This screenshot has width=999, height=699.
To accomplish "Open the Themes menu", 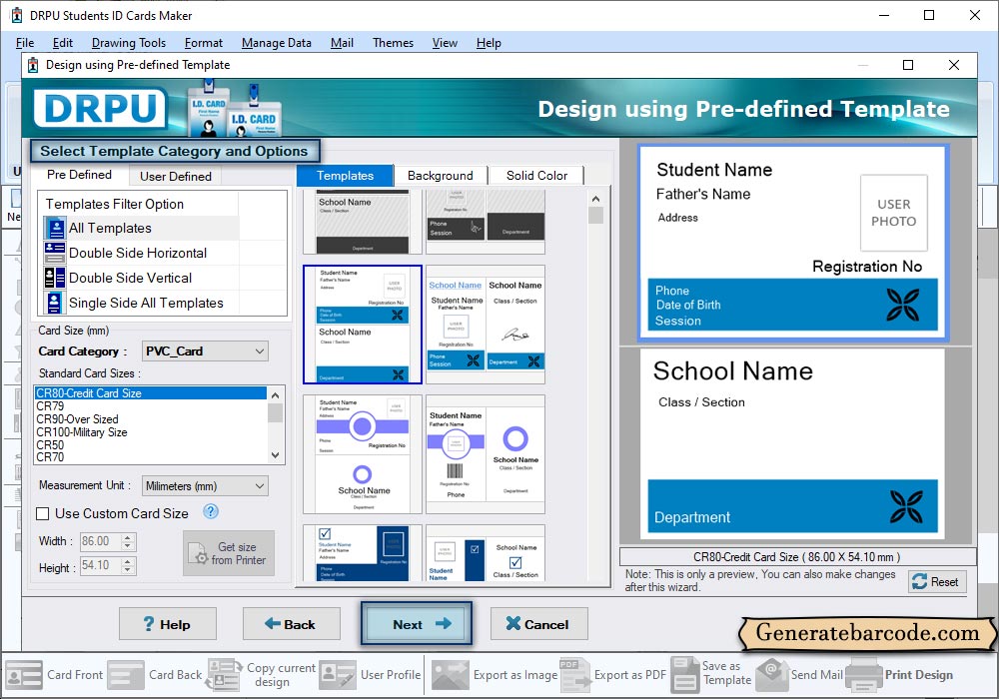I will pyautogui.click(x=393, y=43).
